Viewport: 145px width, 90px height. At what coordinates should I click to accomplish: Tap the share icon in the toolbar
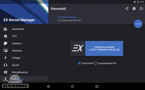[127, 9]
